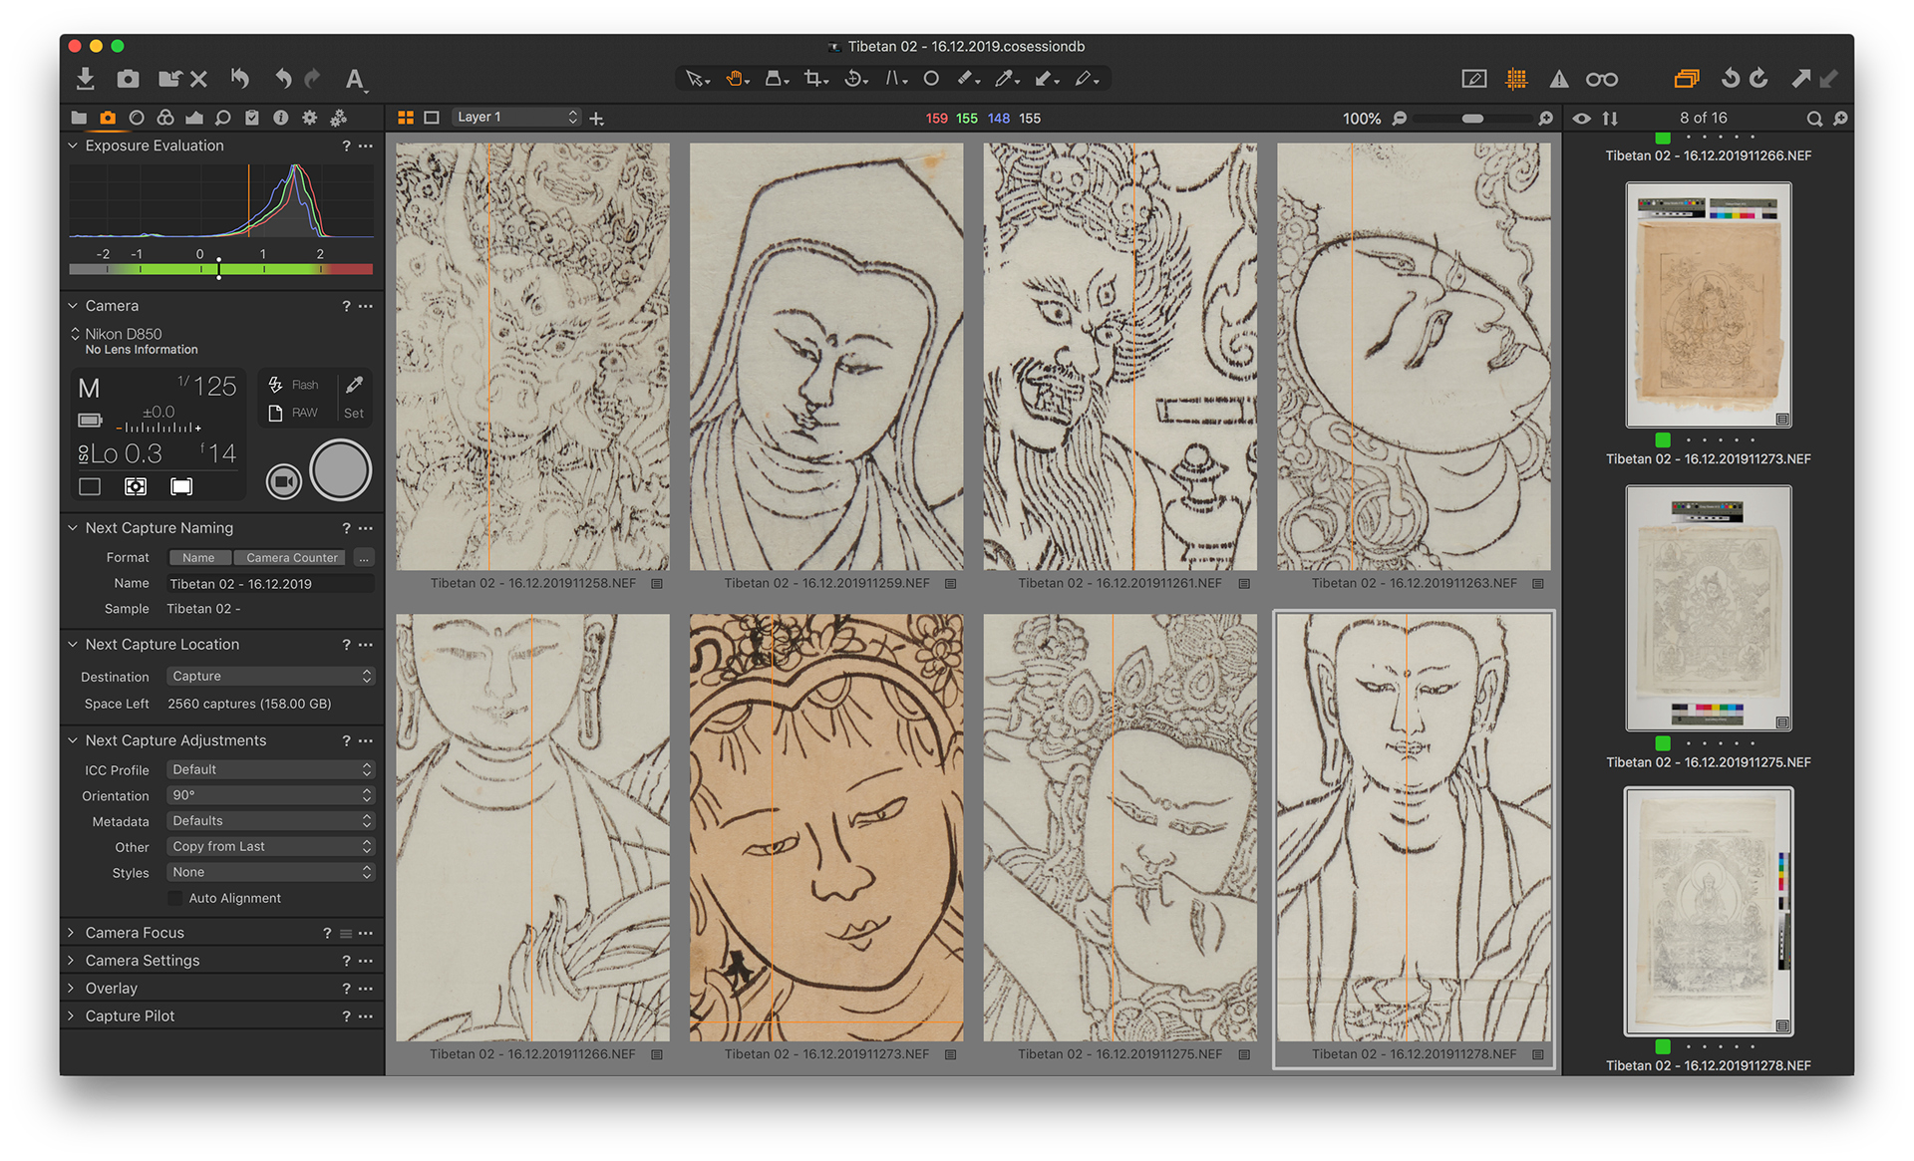
Task: Expand the Capture Pilot panel
Action: [72, 1016]
